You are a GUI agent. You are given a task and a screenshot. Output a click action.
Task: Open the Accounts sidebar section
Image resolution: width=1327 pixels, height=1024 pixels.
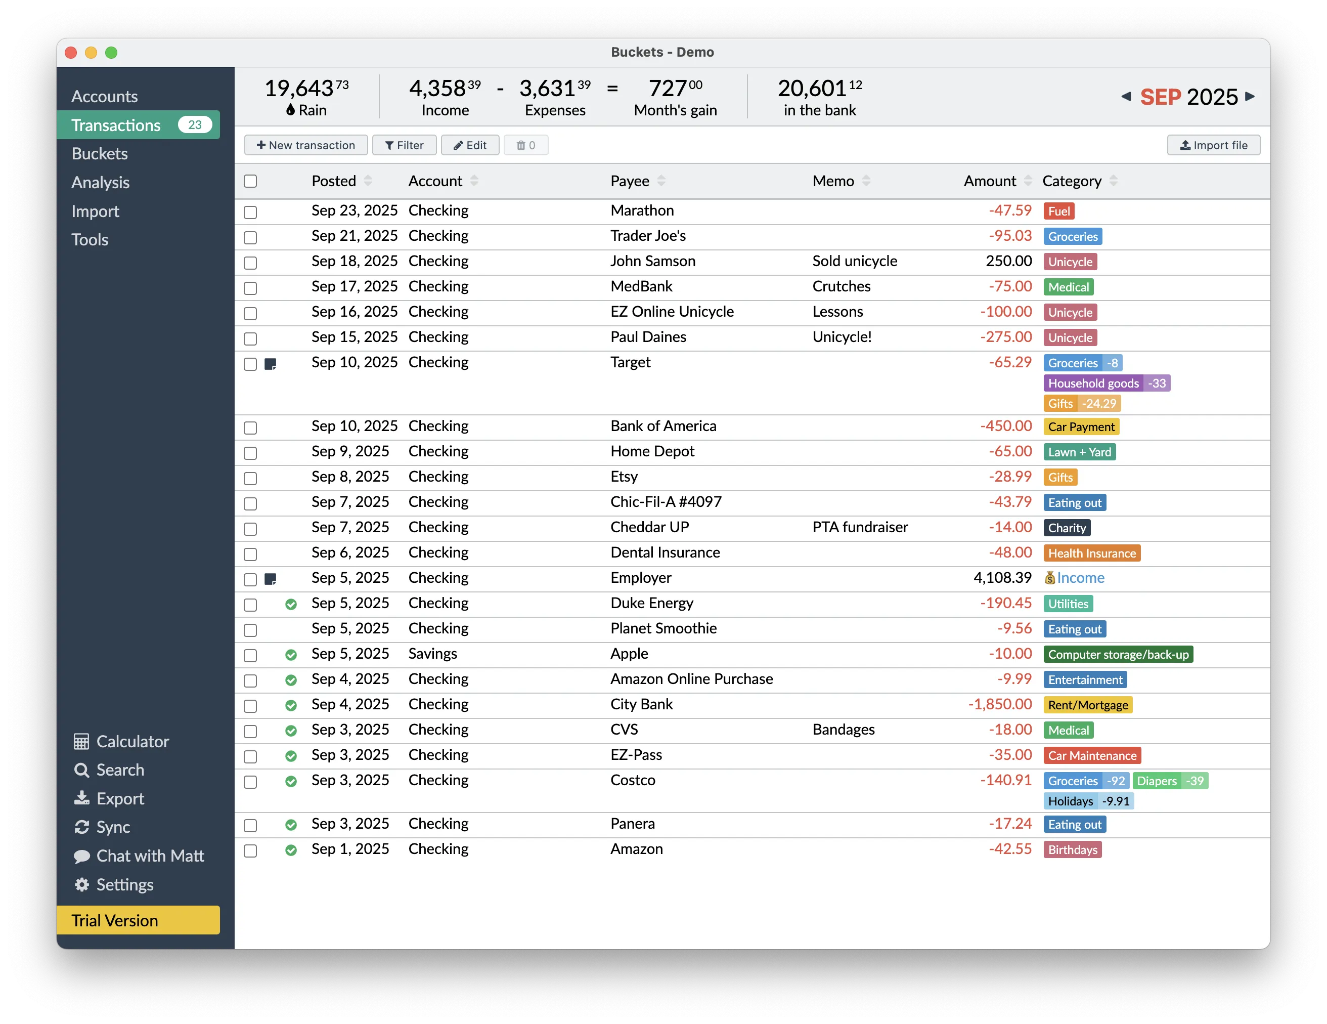(x=105, y=96)
